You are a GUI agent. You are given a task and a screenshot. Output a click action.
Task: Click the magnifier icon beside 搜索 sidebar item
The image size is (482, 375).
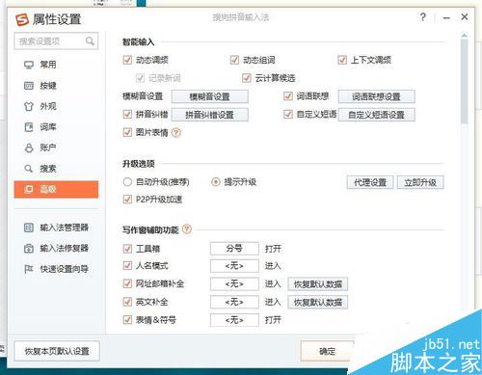pyautogui.click(x=29, y=169)
